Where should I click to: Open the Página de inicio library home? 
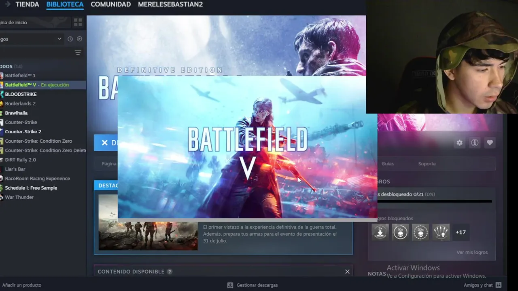click(x=35, y=23)
